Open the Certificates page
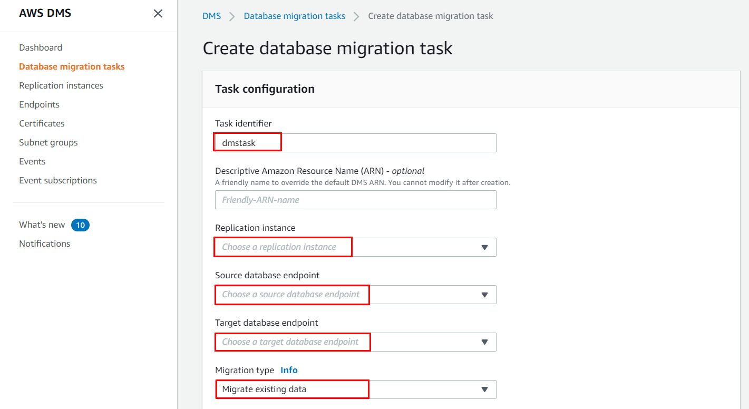 (x=42, y=123)
